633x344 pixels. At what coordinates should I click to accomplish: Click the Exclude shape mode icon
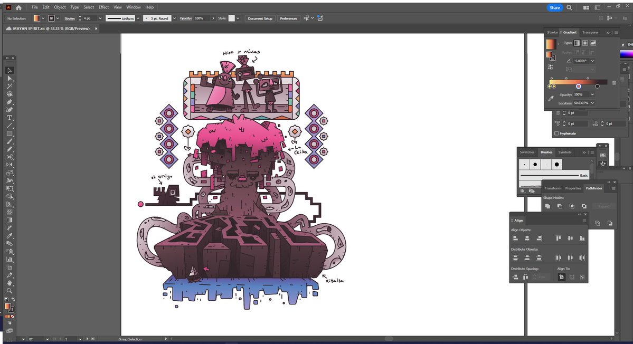(584, 206)
